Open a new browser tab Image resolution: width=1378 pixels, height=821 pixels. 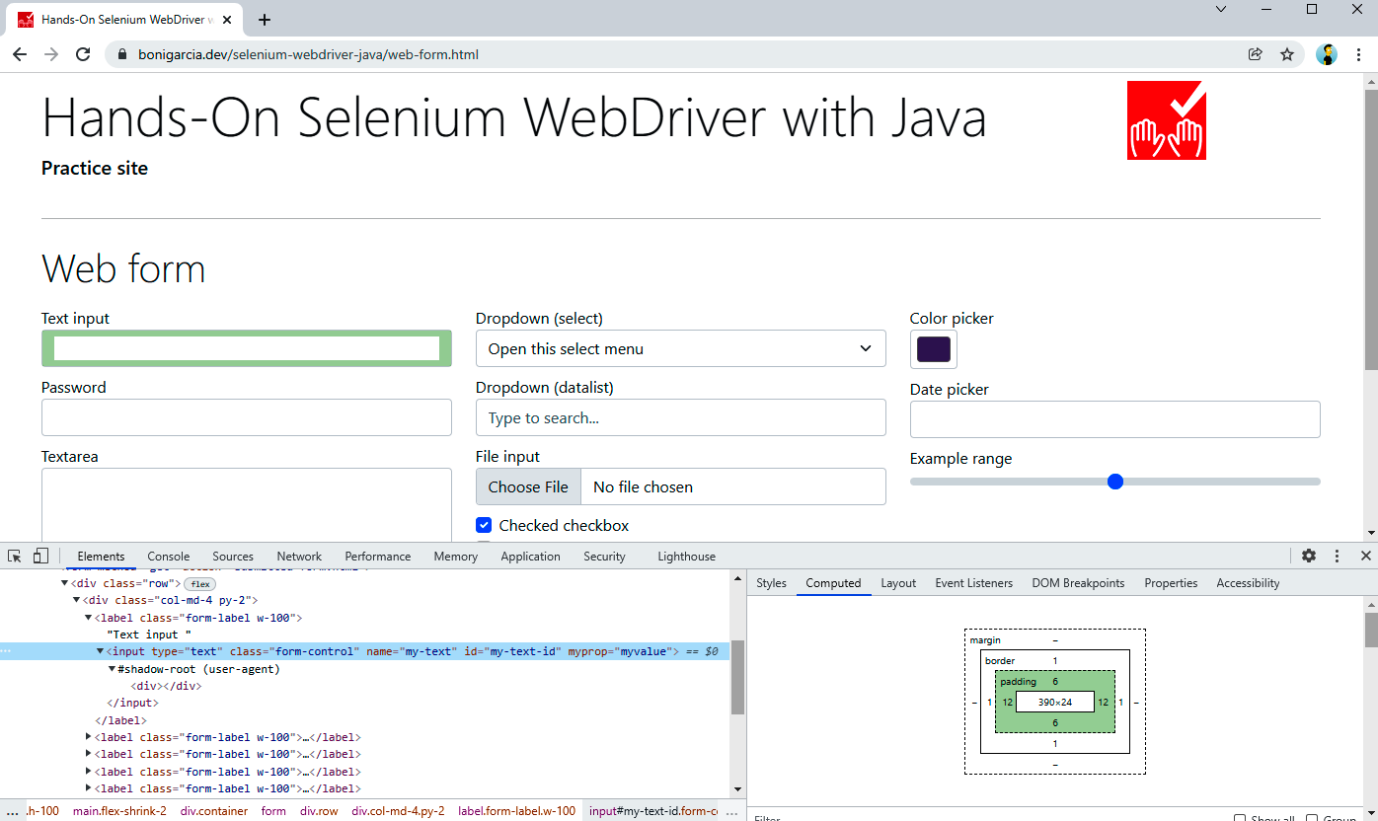coord(265,20)
